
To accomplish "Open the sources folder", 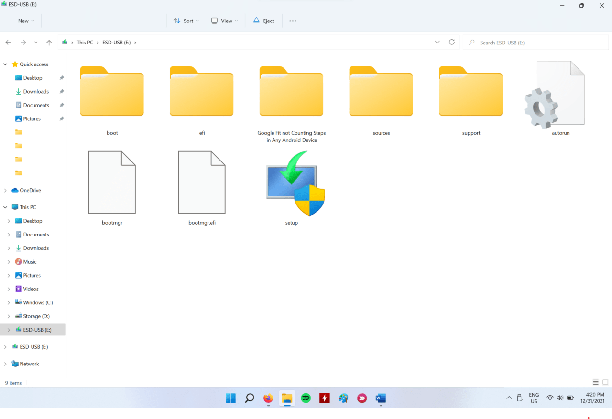I will pos(381,92).
